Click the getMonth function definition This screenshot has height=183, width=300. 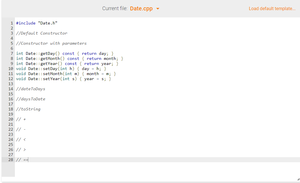pos(69,58)
